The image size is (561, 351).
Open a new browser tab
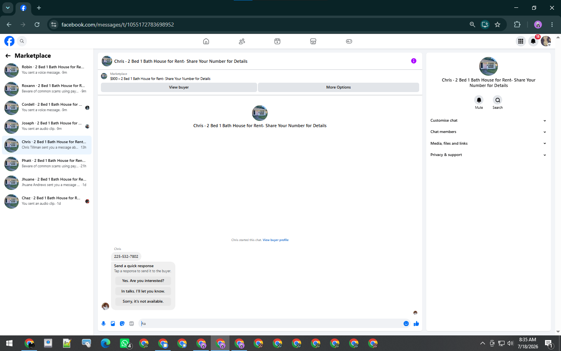click(39, 8)
